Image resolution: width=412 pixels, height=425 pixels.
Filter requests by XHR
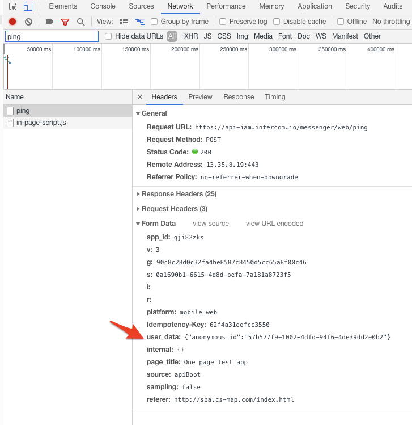pyautogui.click(x=191, y=36)
